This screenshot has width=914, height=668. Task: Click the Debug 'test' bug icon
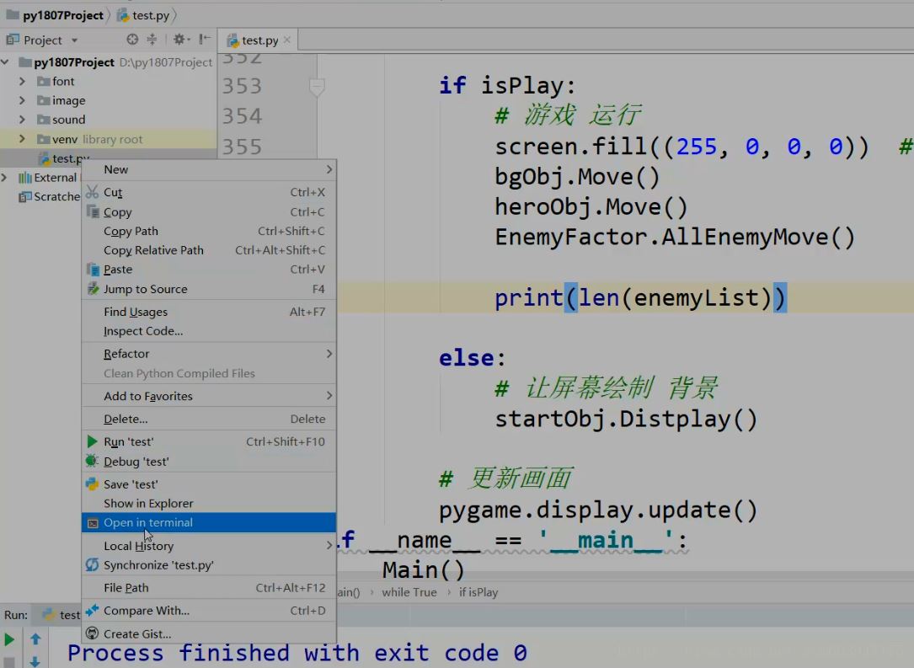tap(93, 462)
